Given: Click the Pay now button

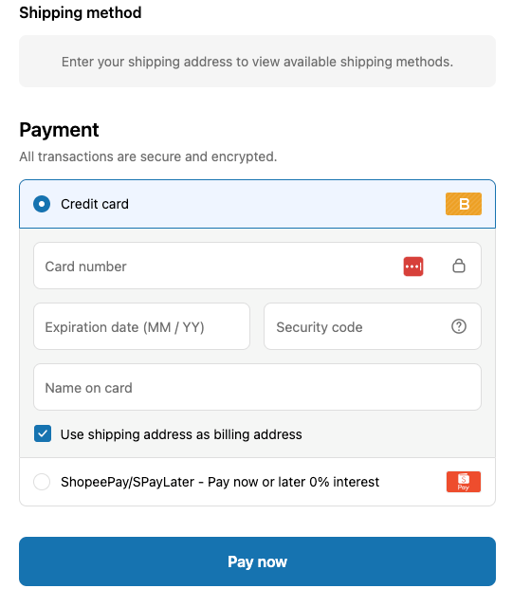Looking at the screenshot, I should pos(257,561).
